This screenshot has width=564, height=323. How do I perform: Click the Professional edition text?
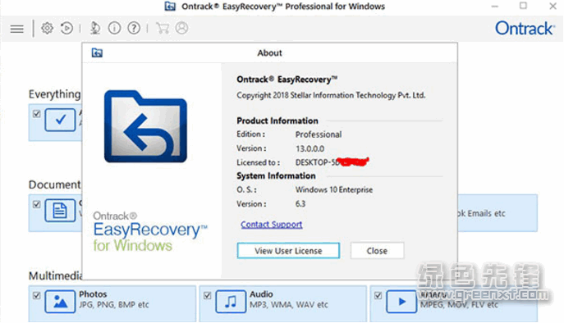319,134
